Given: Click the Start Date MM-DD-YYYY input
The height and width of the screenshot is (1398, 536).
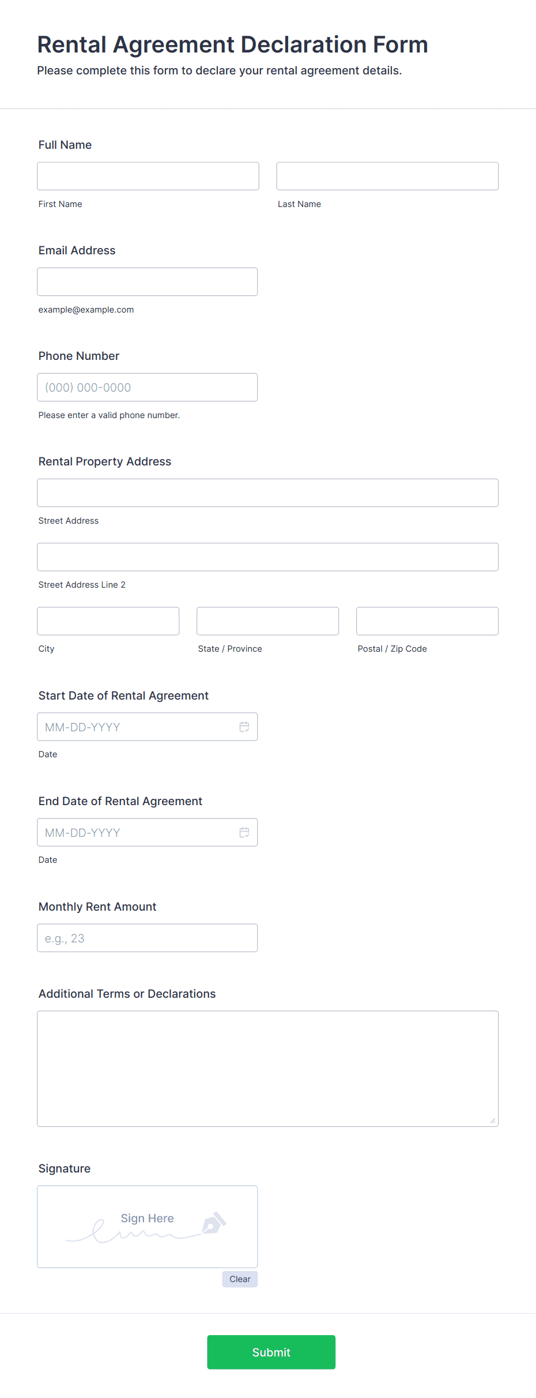Looking at the screenshot, I should 133,727.
